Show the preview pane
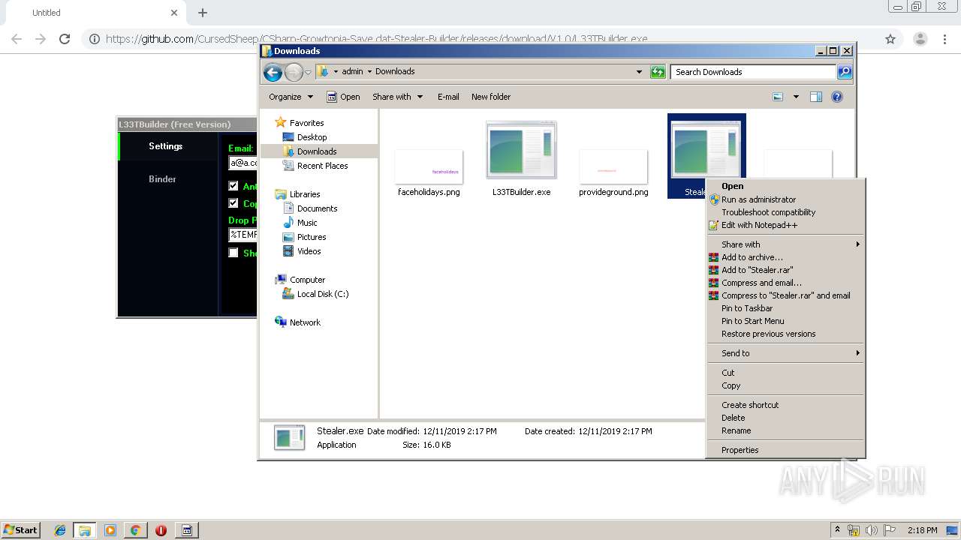 816,97
